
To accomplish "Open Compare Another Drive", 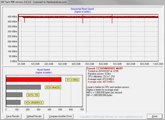I will [60, 116].
